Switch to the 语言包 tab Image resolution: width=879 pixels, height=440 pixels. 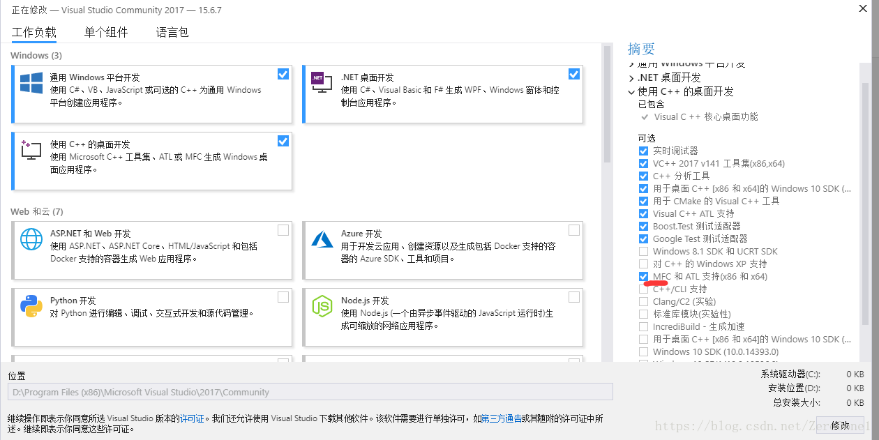coord(172,32)
